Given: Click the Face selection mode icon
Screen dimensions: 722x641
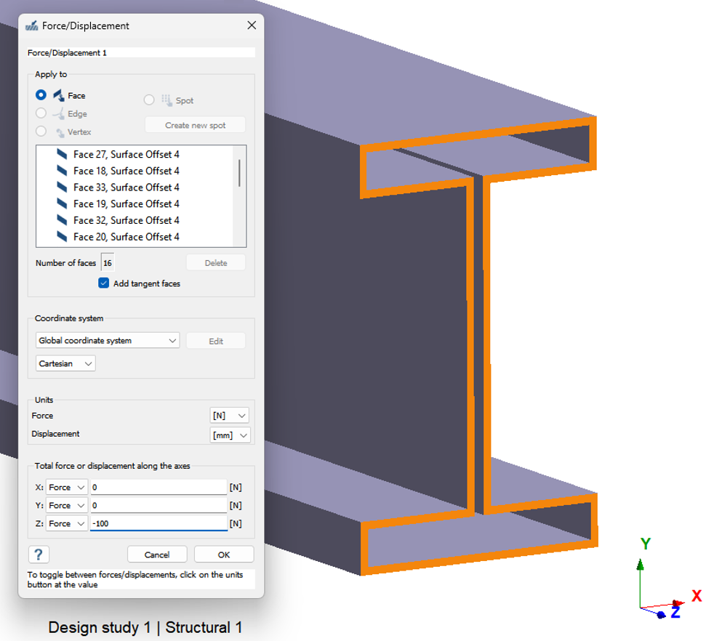Looking at the screenshot, I should pos(59,95).
